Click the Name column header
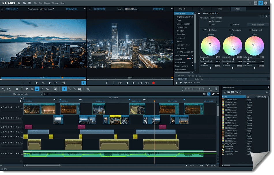 234,97
